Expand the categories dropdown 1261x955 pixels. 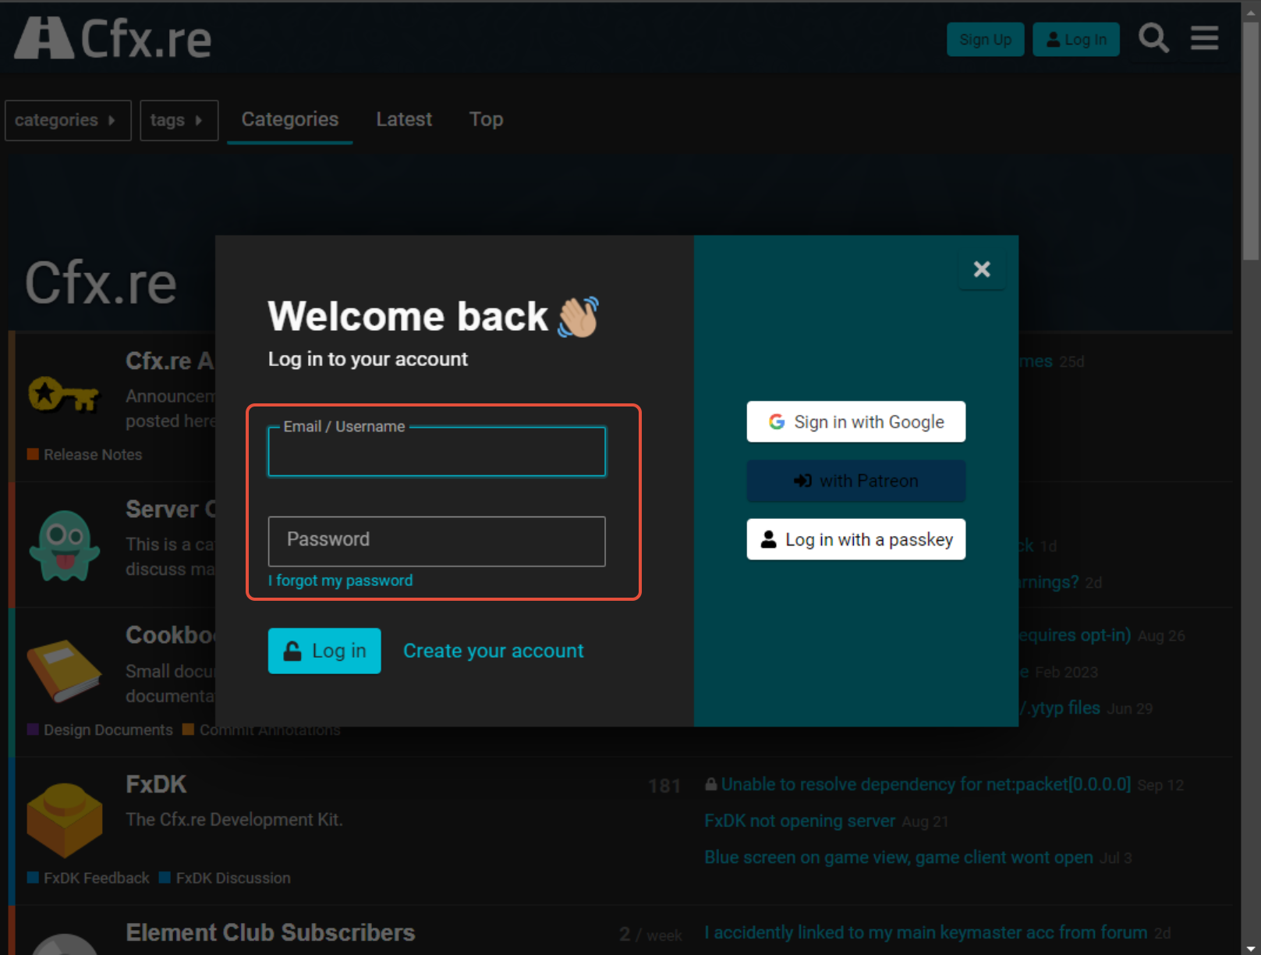pyautogui.click(x=68, y=120)
